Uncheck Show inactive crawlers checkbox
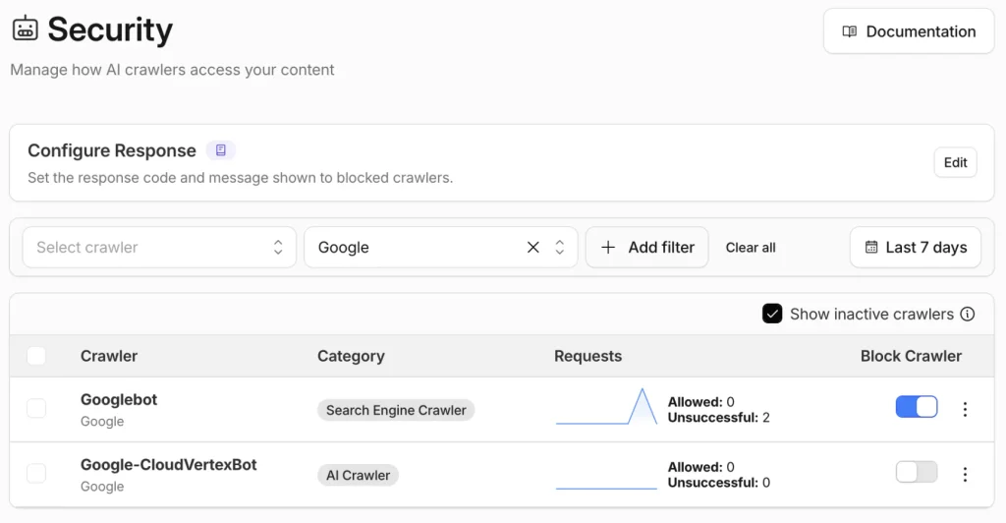The height and width of the screenshot is (523, 1006). 772,314
